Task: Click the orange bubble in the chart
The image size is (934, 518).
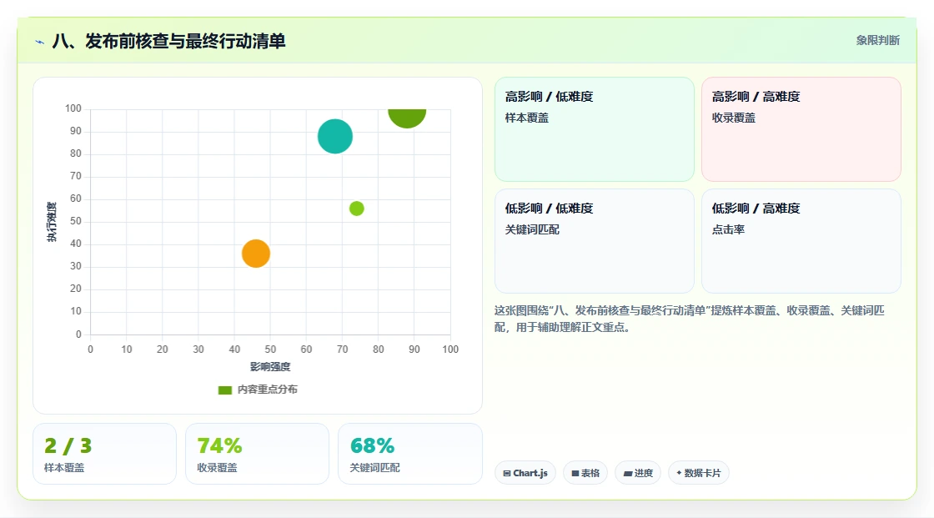Action: [256, 254]
